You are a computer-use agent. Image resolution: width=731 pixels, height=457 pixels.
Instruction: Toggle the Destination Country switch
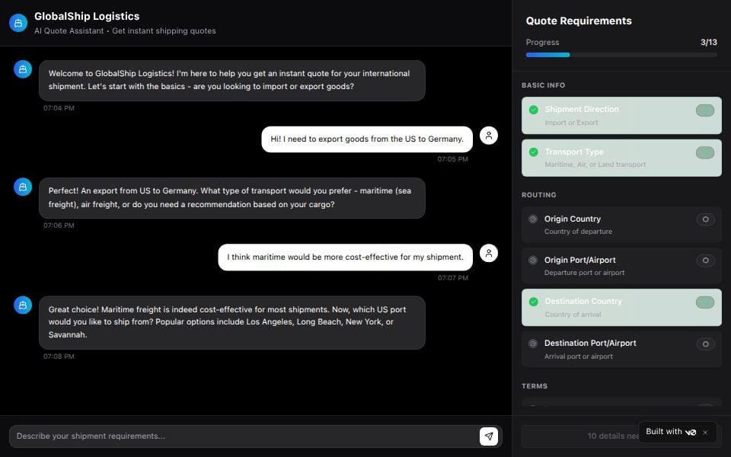704,302
